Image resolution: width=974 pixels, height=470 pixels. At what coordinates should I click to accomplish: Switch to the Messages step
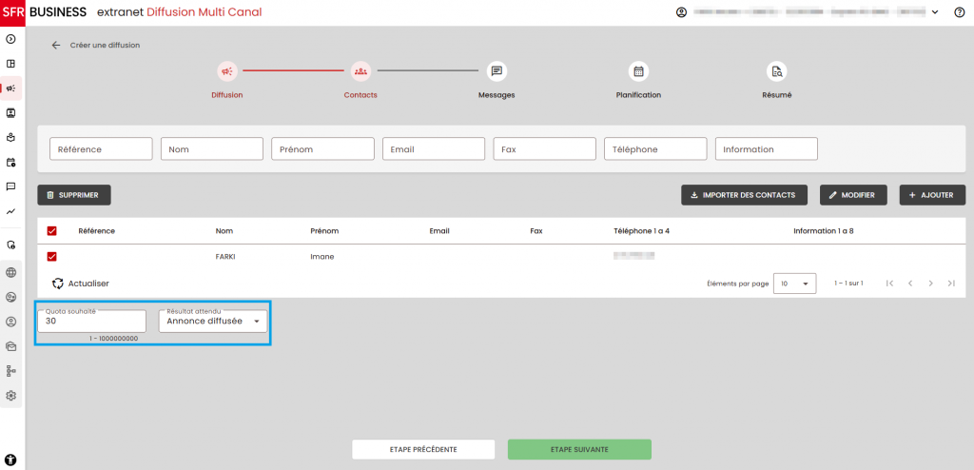click(496, 71)
